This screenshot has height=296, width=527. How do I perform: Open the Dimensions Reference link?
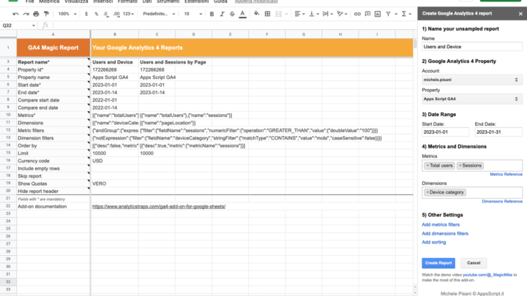502,202
